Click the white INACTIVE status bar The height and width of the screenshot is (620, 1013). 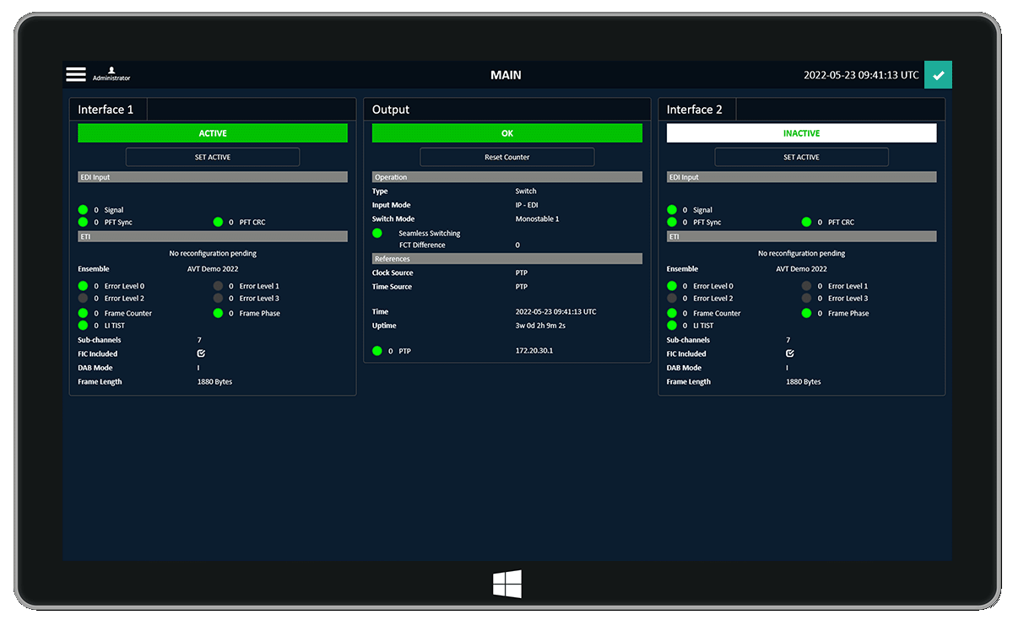tap(801, 133)
